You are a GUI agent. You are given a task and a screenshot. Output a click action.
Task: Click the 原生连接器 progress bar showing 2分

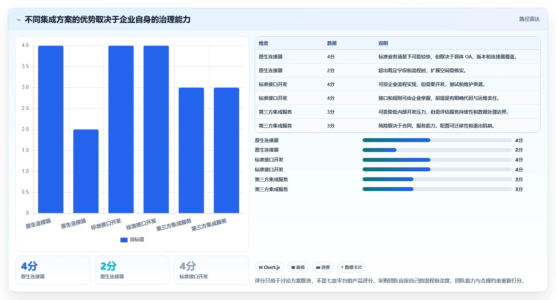point(437,150)
